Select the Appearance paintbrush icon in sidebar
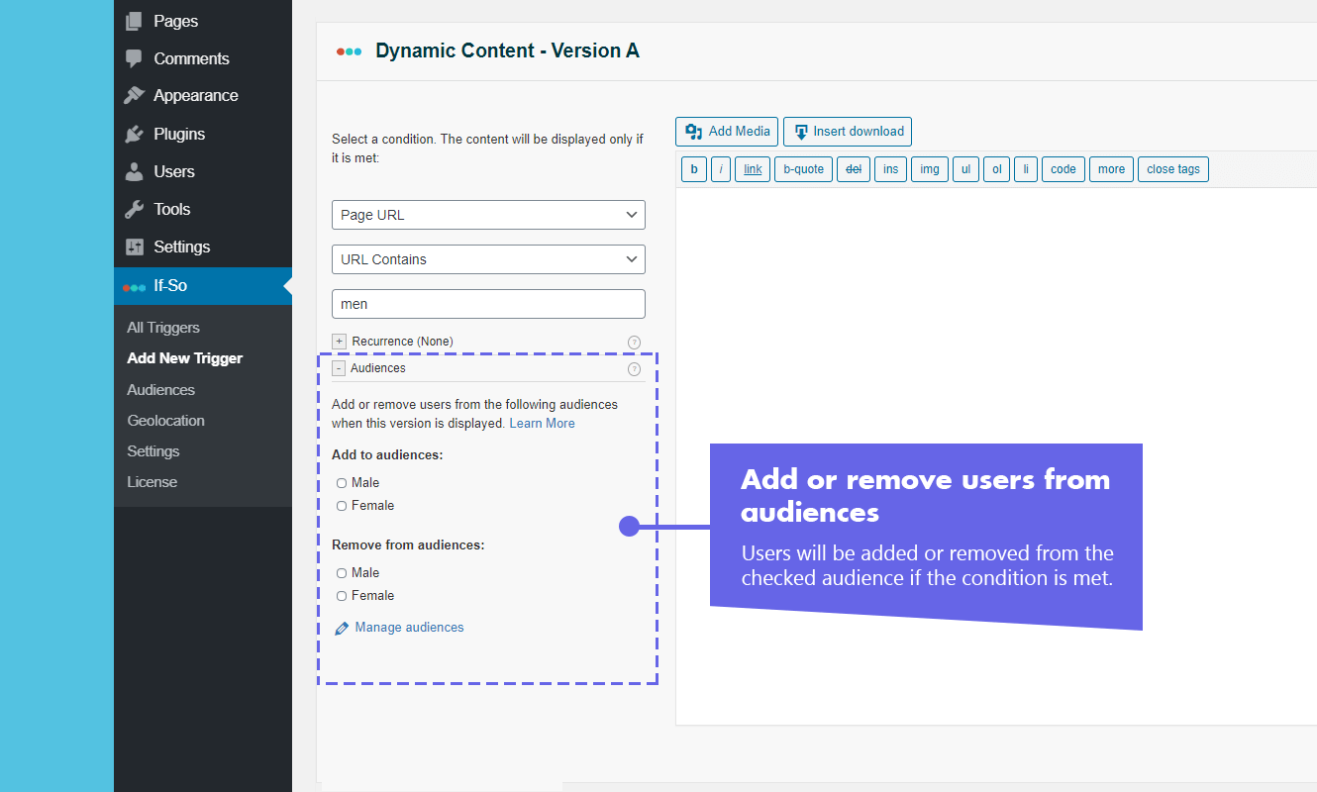Viewport: 1317px width, 792px height. click(x=134, y=95)
